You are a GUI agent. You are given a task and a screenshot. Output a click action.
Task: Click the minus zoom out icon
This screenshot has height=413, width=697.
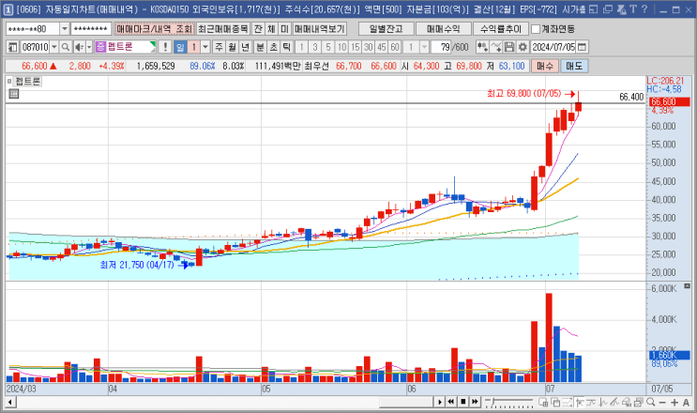click(x=662, y=402)
